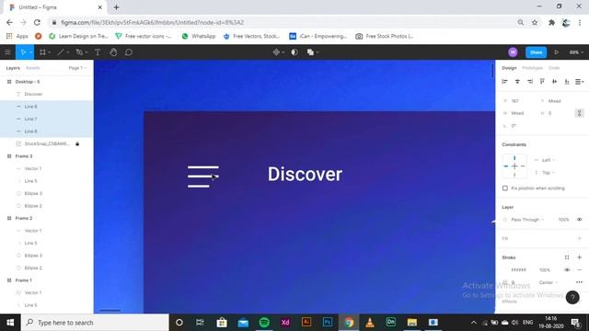
Task: Click the Share button
Action: pos(536,52)
